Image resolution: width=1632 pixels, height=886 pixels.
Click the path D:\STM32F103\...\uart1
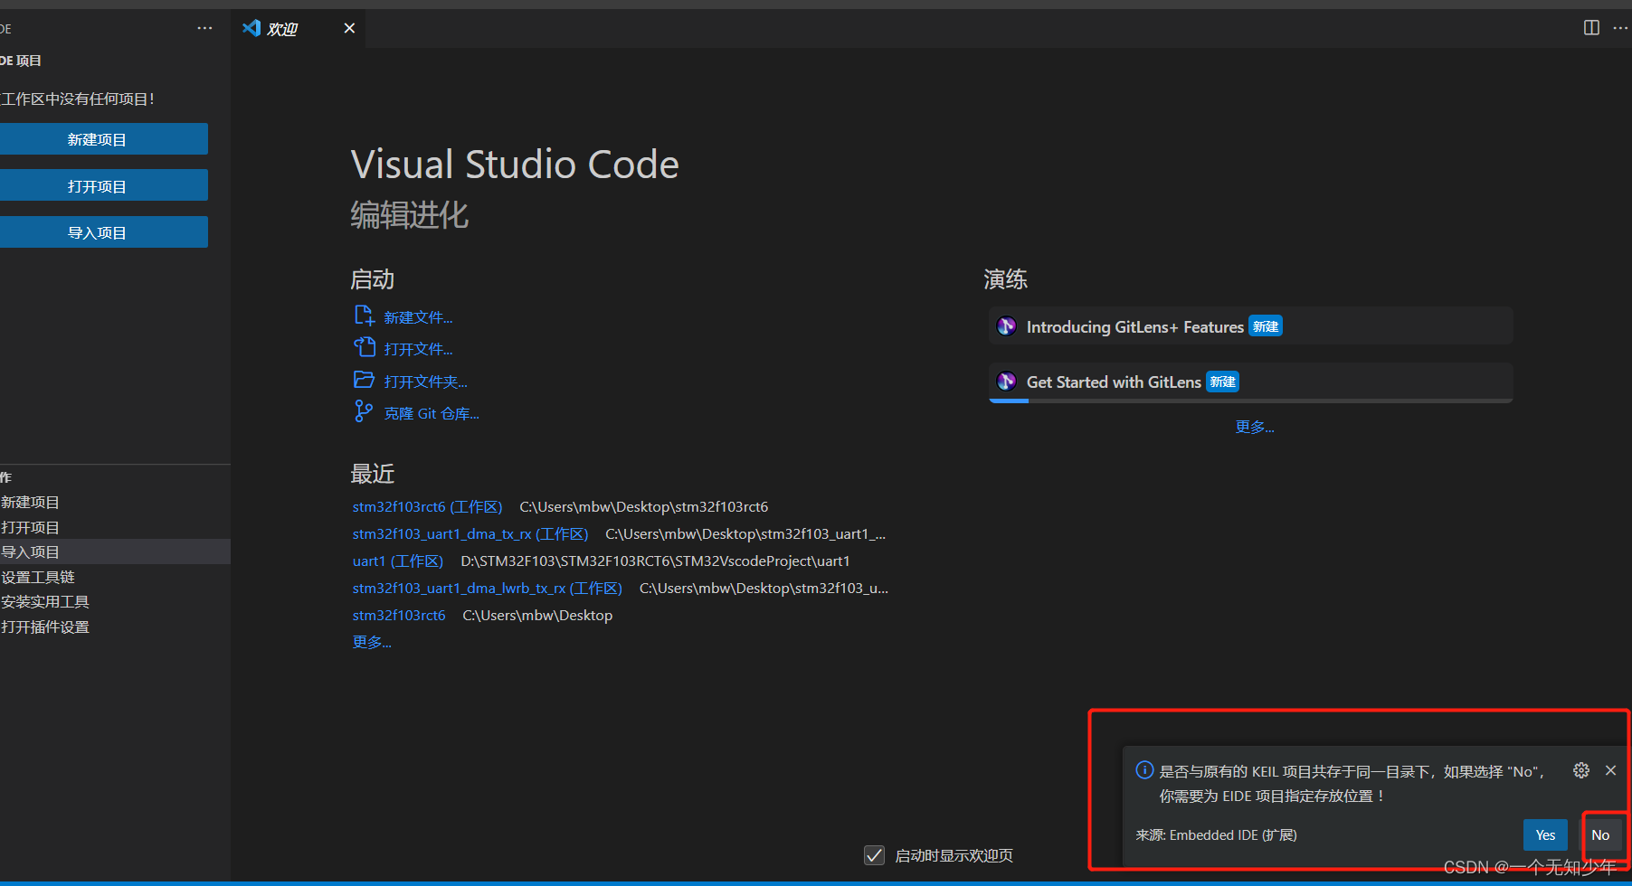[x=655, y=561]
